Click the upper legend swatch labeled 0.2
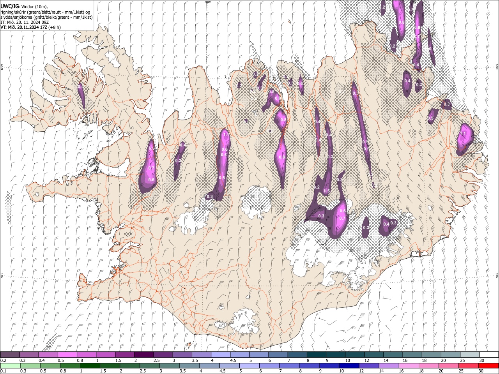Viewport: 499px width, 374px height. pos(10,355)
